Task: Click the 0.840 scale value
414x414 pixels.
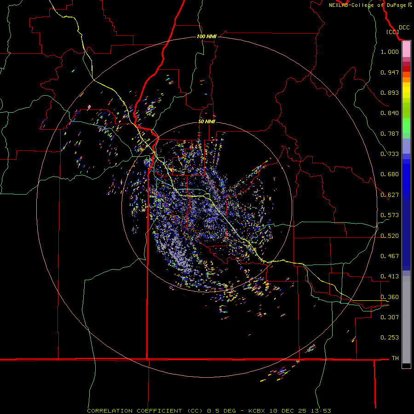Action: [x=390, y=113]
